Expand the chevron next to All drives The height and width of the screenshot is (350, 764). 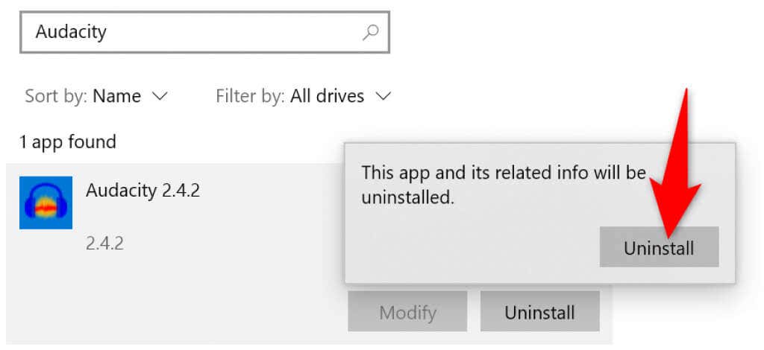tap(383, 96)
